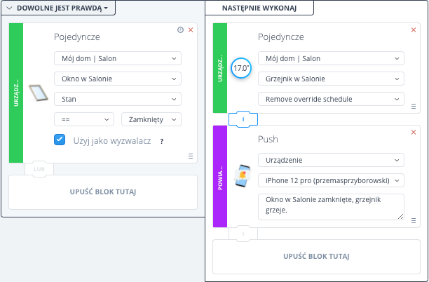The height and width of the screenshot is (282, 429).
Task: Click 'Pojedyncze' title in condition block
Action: 77,36
